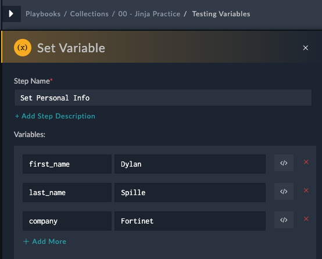Edit the Dylan value field
This screenshot has height=259, width=322.
[x=190, y=164]
